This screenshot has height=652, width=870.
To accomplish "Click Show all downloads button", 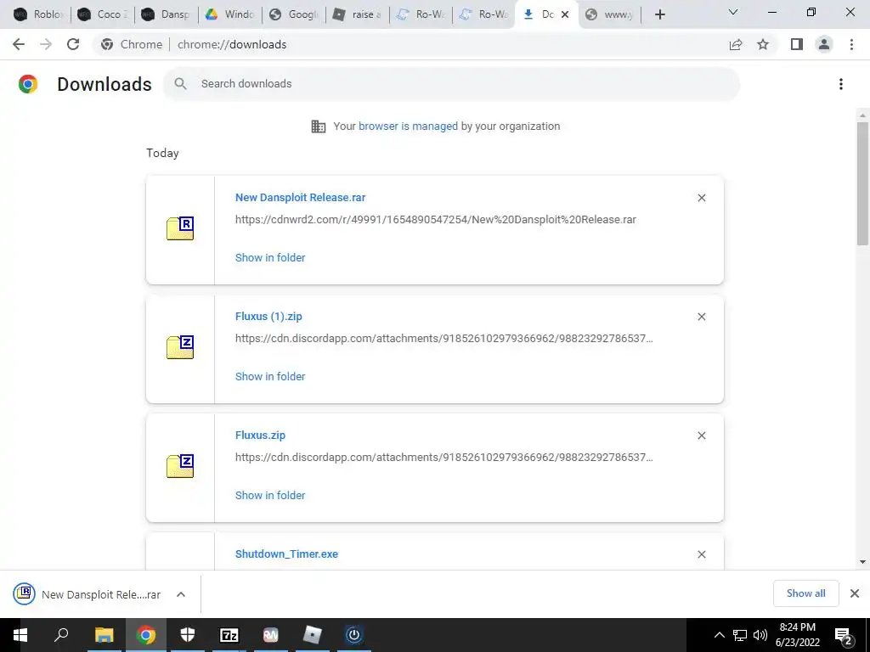I will pyautogui.click(x=805, y=593).
